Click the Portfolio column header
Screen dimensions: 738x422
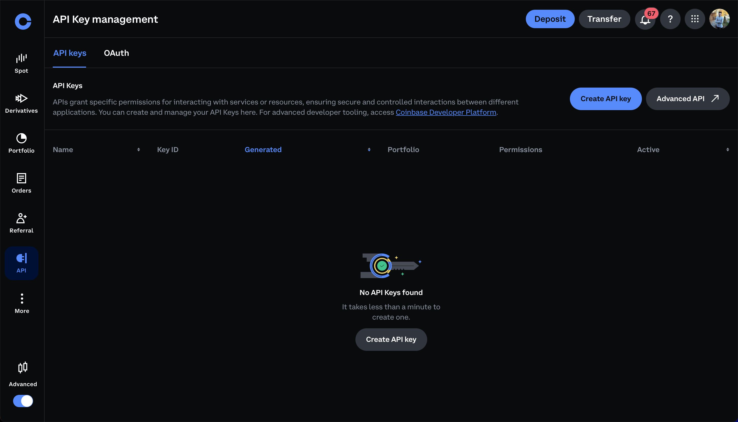coord(403,150)
